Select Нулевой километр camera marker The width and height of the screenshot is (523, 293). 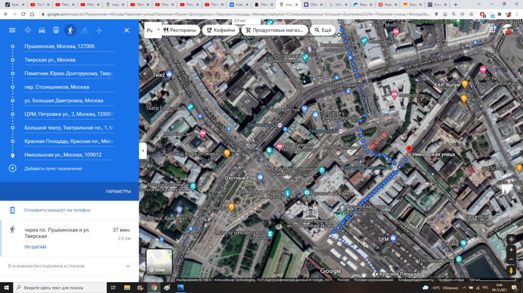tap(306, 192)
